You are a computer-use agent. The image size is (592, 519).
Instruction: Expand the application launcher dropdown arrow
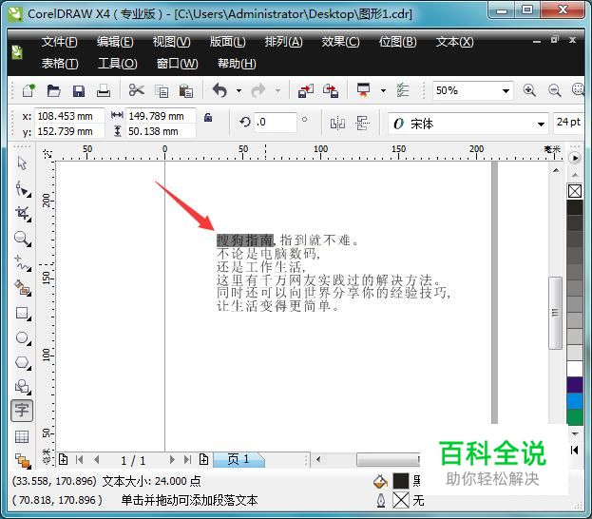[383, 90]
